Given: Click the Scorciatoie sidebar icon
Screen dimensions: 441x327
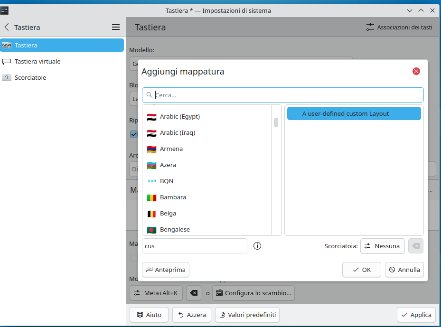Looking at the screenshot, I should pos(7,77).
